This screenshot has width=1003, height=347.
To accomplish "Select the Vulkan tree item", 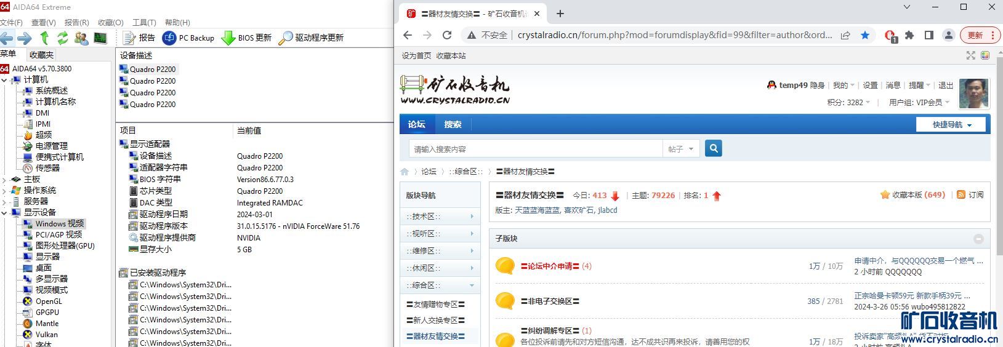I will pos(46,335).
